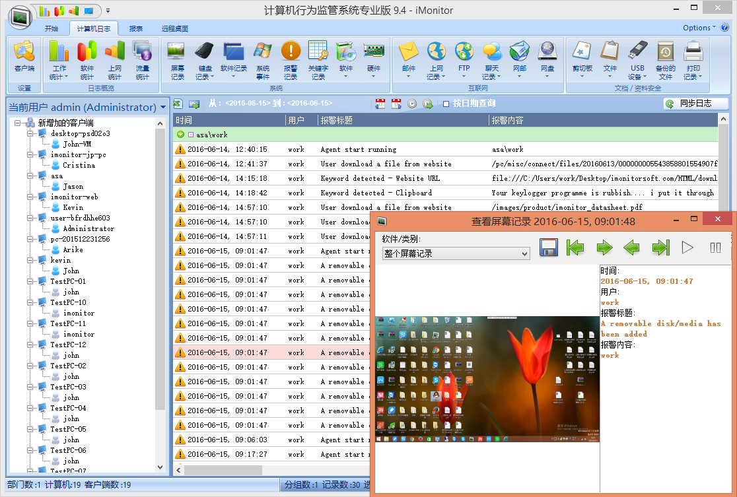737x497 pixels.
Task: Open the Options dropdown menu
Action: pyautogui.click(x=699, y=28)
